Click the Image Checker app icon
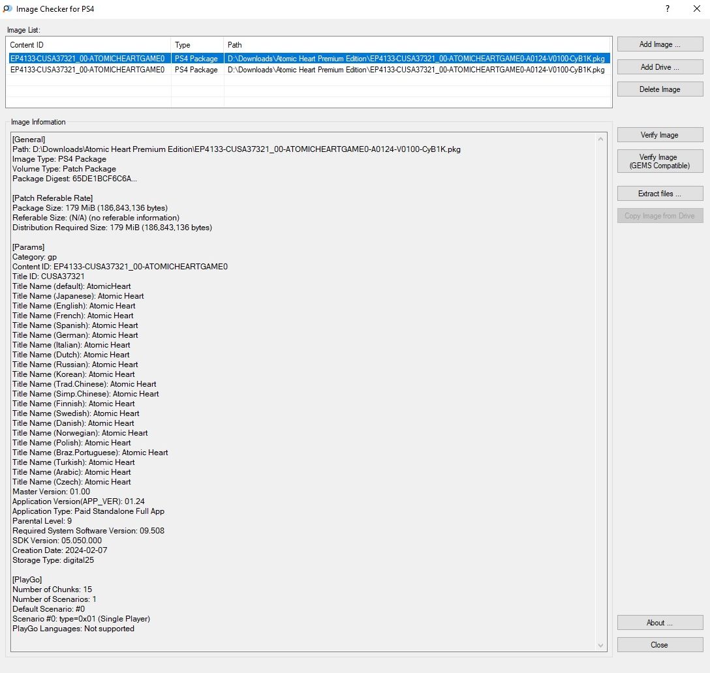The height and width of the screenshot is (673, 710). pos(7,8)
